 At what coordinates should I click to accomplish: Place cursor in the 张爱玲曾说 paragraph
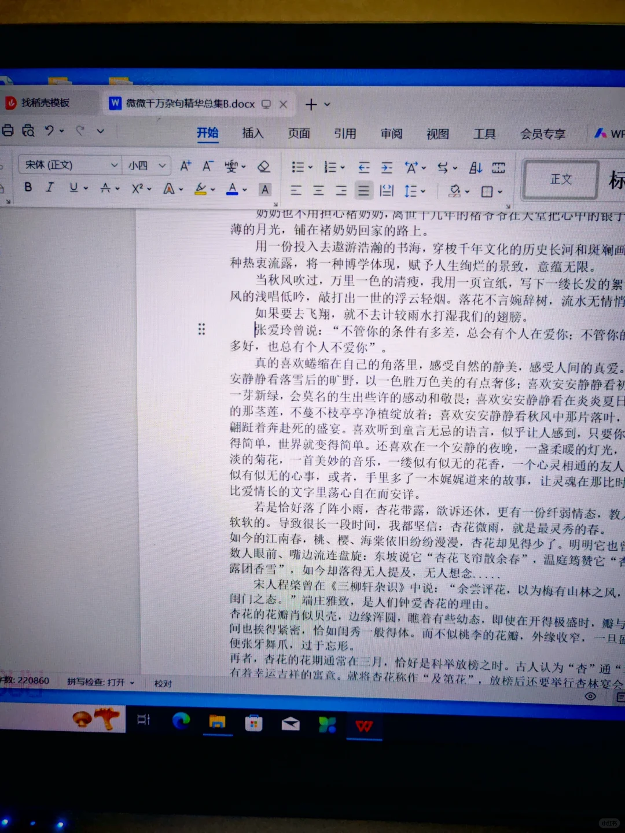pyautogui.click(x=428, y=339)
